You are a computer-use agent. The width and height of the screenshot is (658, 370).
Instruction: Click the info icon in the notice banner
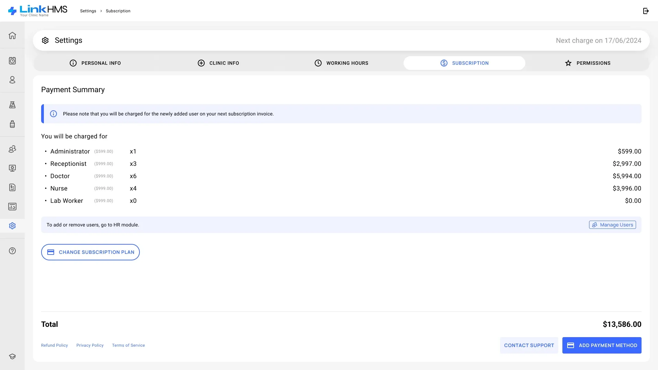pos(53,114)
